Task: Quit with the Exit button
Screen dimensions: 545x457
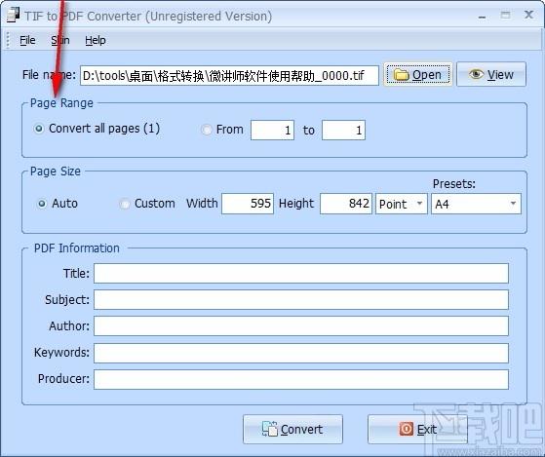Action: pos(417,429)
